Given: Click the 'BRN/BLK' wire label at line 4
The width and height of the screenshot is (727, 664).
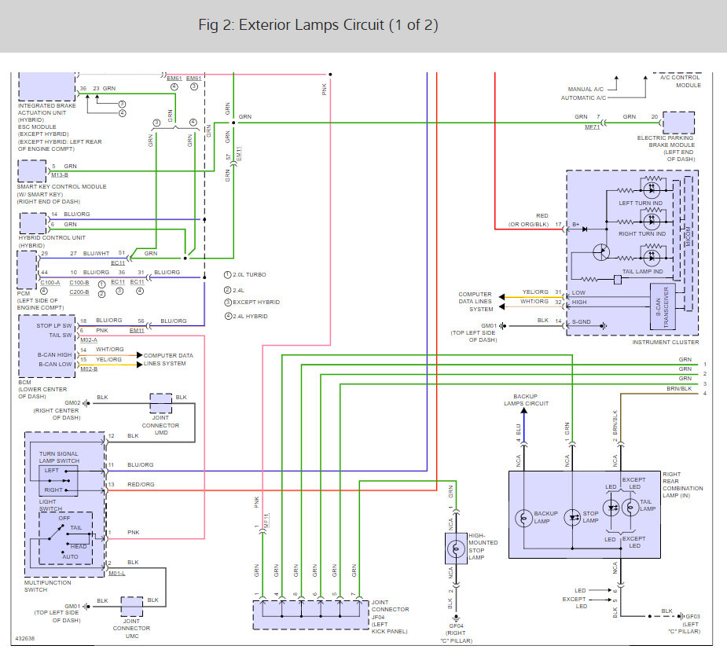Looking at the screenshot, I should click(x=679, y=388).
